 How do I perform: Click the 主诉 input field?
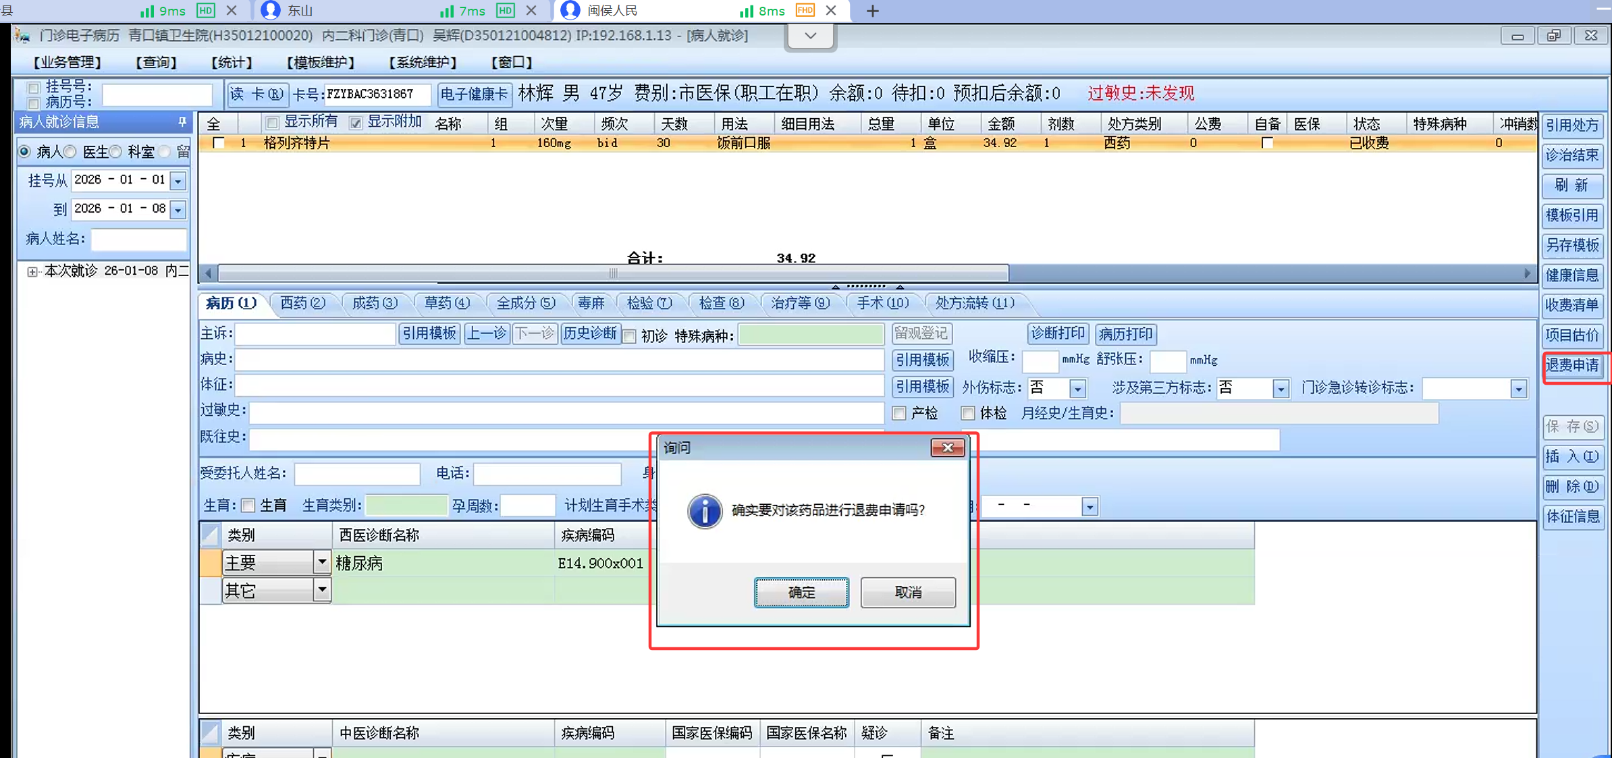click(x=315, y=333)
